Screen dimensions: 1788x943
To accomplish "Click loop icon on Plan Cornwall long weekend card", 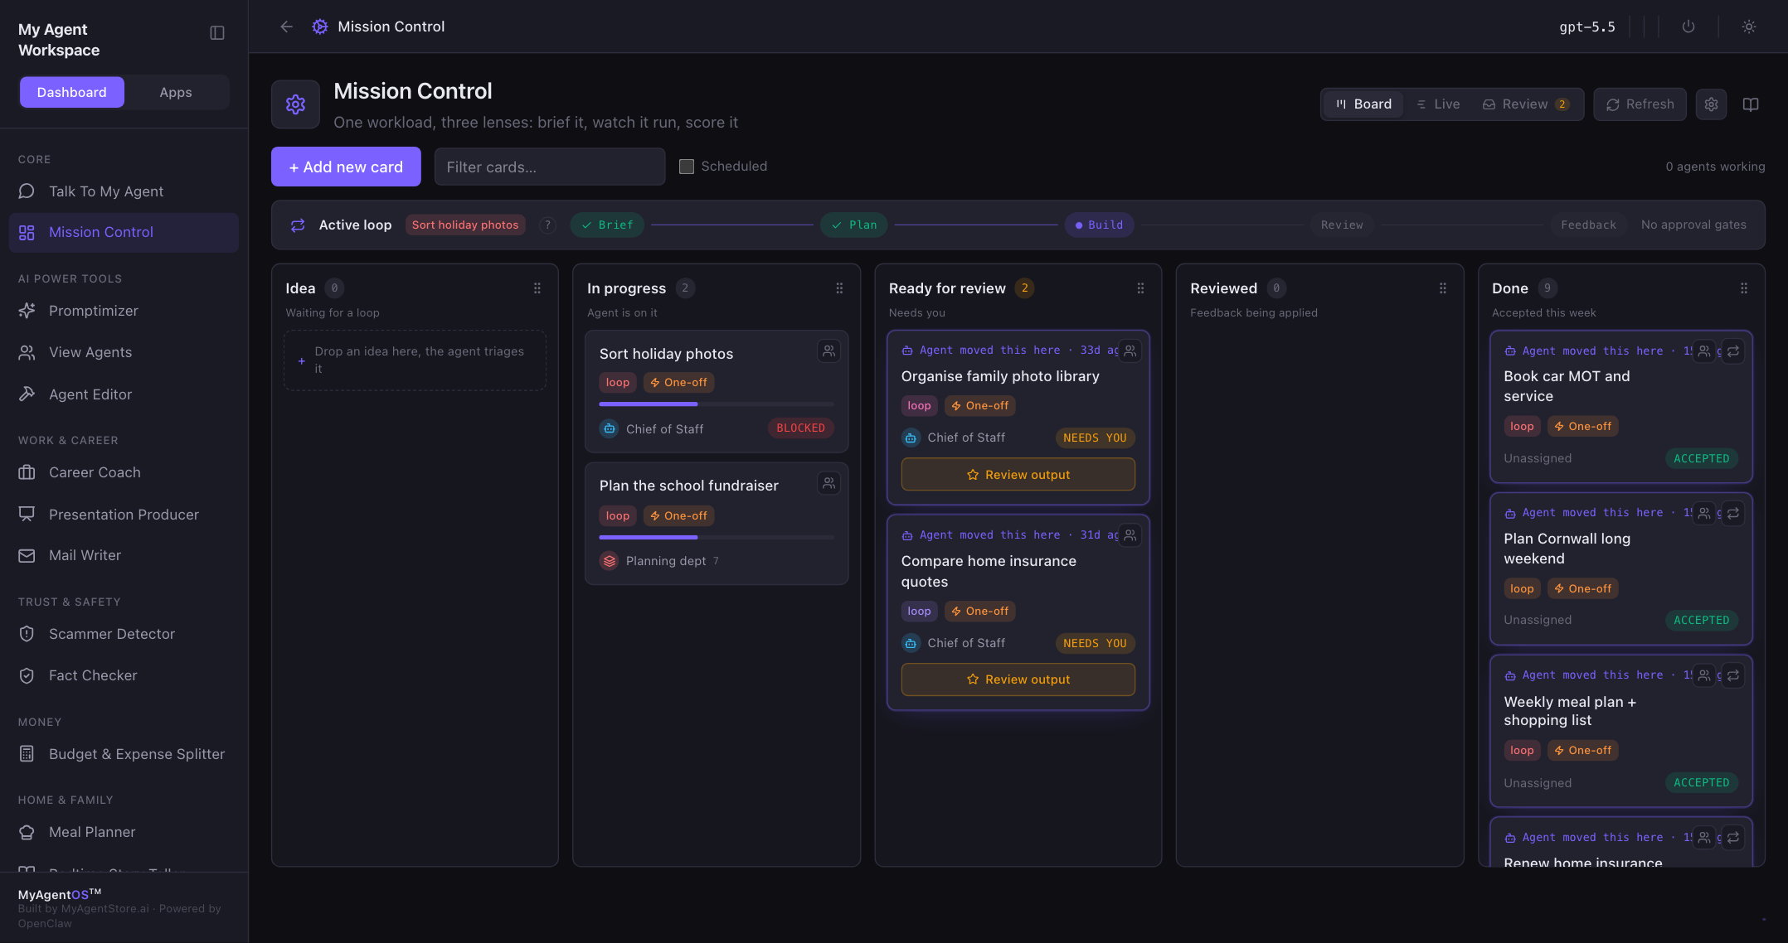I will click(1733, 513).
